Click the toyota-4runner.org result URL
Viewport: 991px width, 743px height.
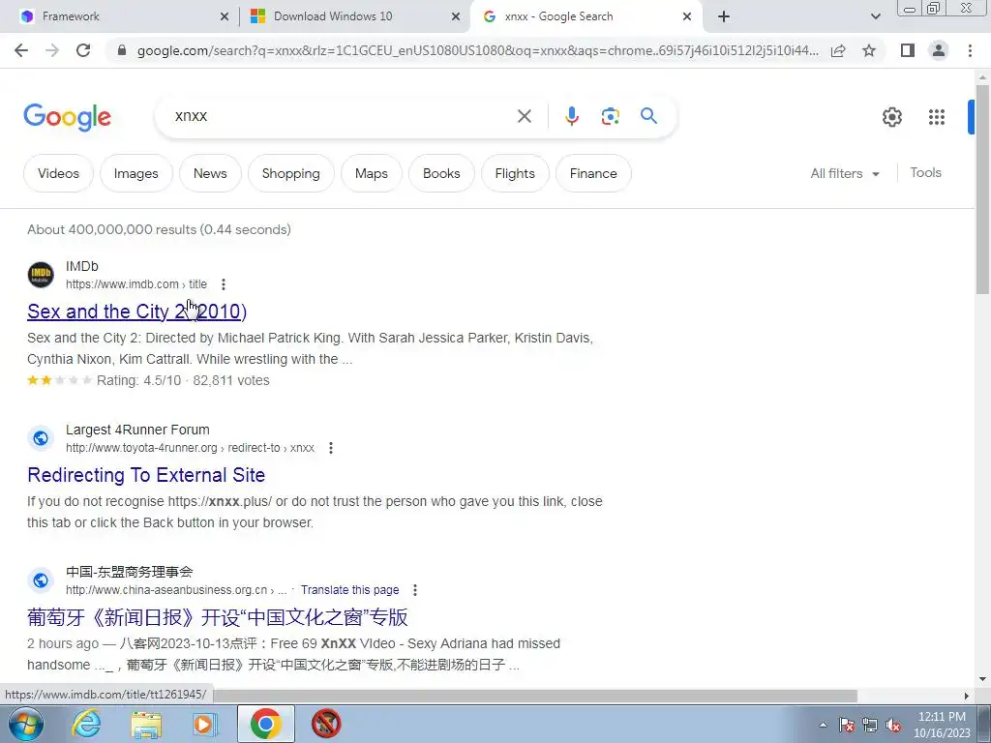(190, 448)
